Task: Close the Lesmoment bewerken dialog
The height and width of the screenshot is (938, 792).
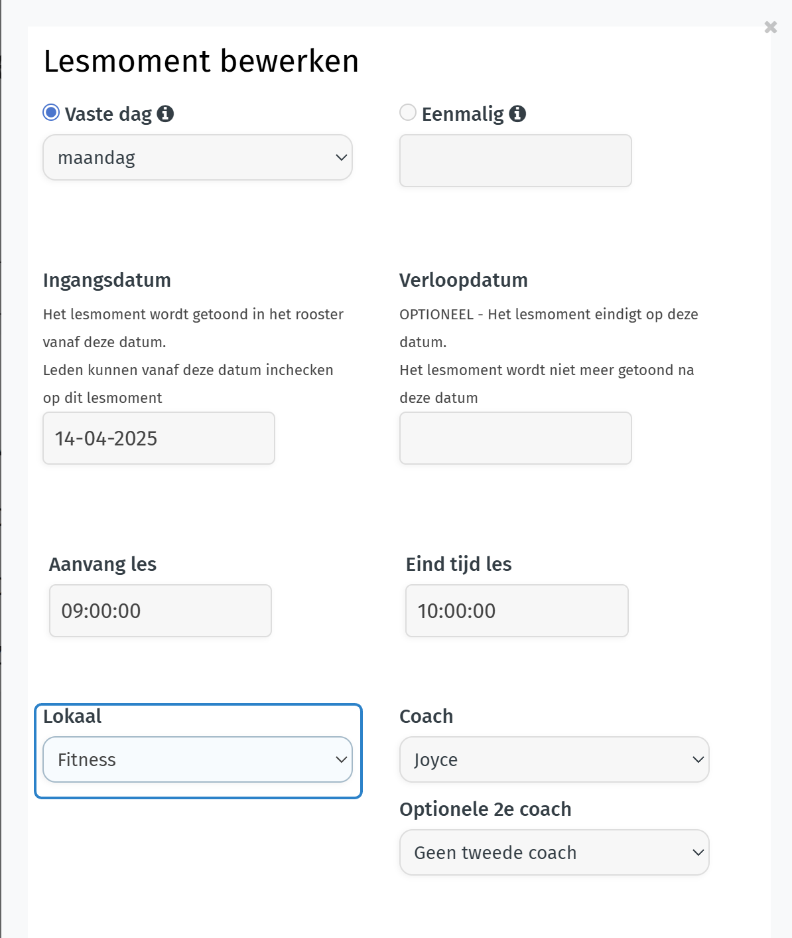Action: coord(770,27)
